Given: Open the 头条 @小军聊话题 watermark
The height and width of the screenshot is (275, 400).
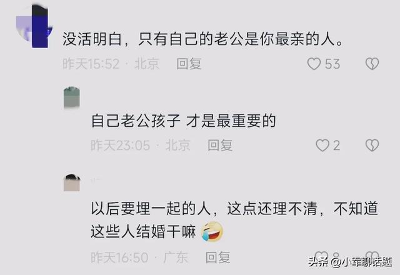Looking at the screenshot, I should (x=350, y=262).
